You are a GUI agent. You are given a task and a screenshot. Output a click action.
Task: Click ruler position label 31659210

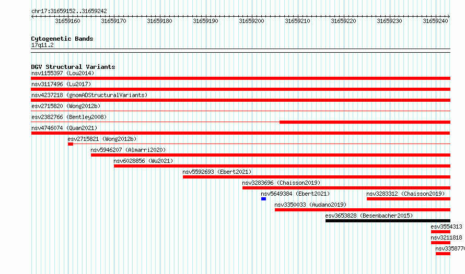(297, 21)
